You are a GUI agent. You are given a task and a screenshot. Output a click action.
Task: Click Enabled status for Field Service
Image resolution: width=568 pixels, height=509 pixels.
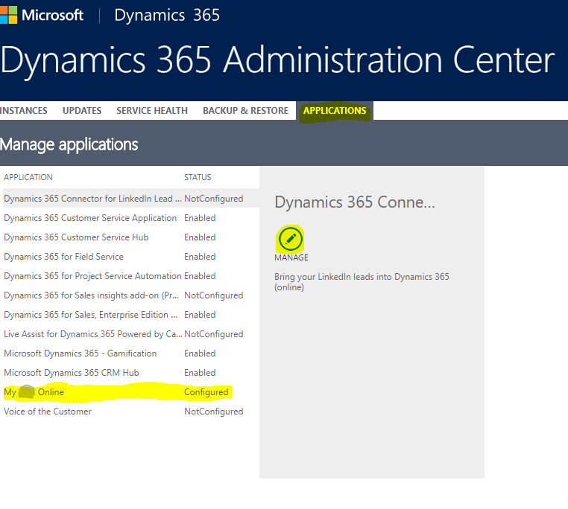200,257
